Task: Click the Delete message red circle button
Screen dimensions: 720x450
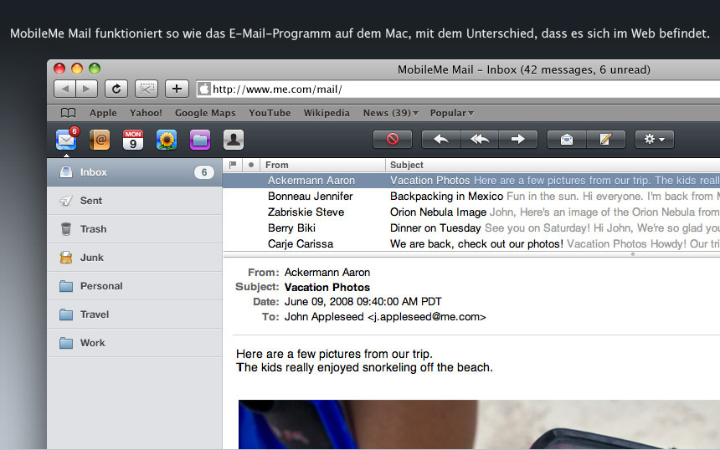Action: tap(393, 139)
